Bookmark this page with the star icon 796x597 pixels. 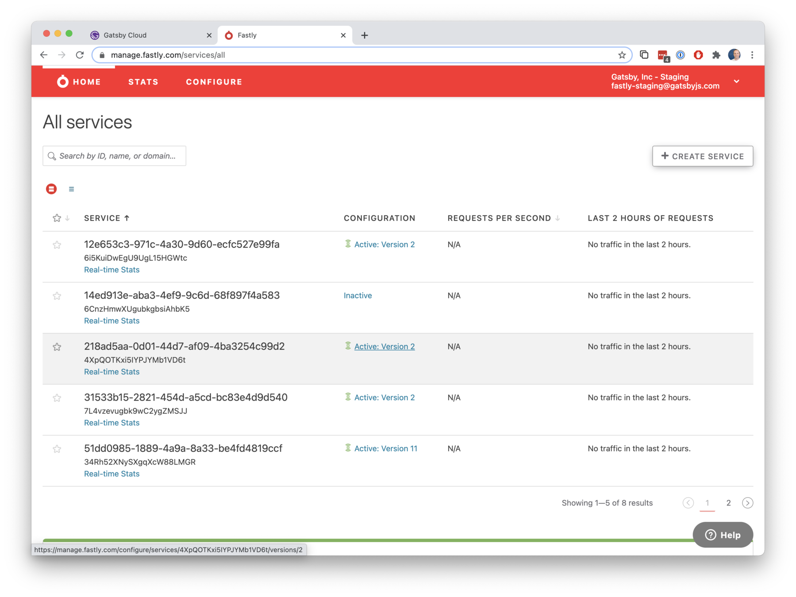tap(622, 55)
